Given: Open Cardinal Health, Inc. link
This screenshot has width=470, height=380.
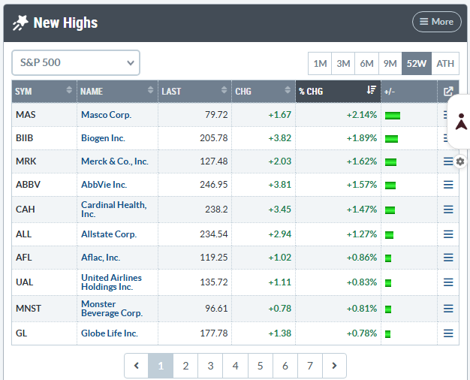Looking at the screenshot, I should pos(114,210).
